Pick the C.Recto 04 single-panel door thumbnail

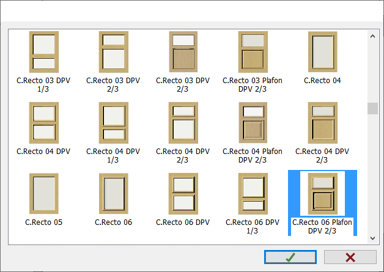(322, 52)
